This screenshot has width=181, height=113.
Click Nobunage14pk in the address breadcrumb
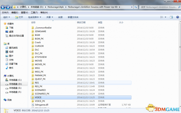click(x=56, y=7)
